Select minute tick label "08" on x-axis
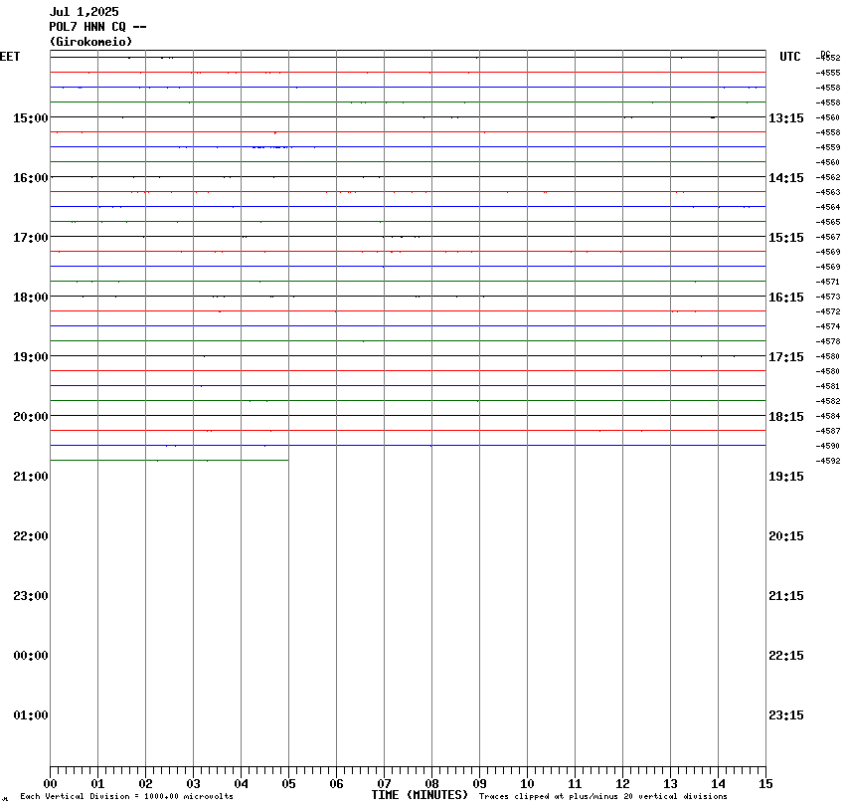Viewport: 845px width, 810px height. pyautogui.click(x=431, y=784)
